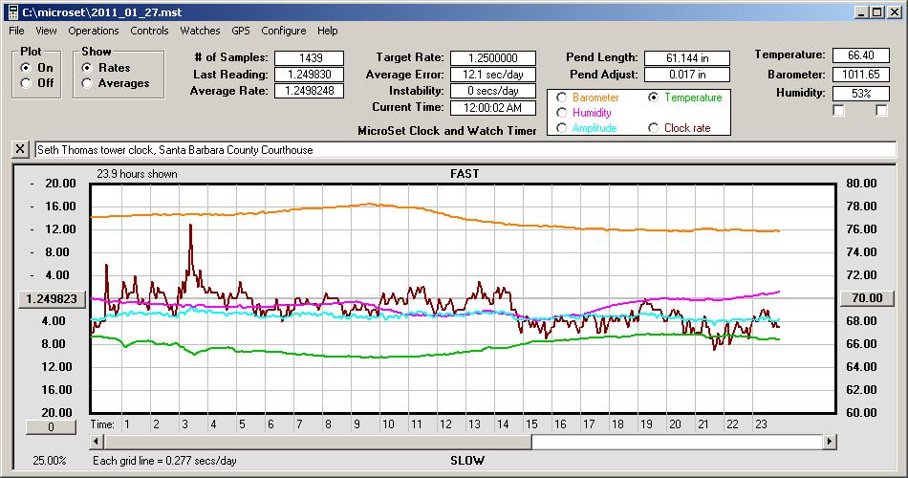The image size is (908, 478).
Task: Click the Last Reading value field
Action: [310, 75]
